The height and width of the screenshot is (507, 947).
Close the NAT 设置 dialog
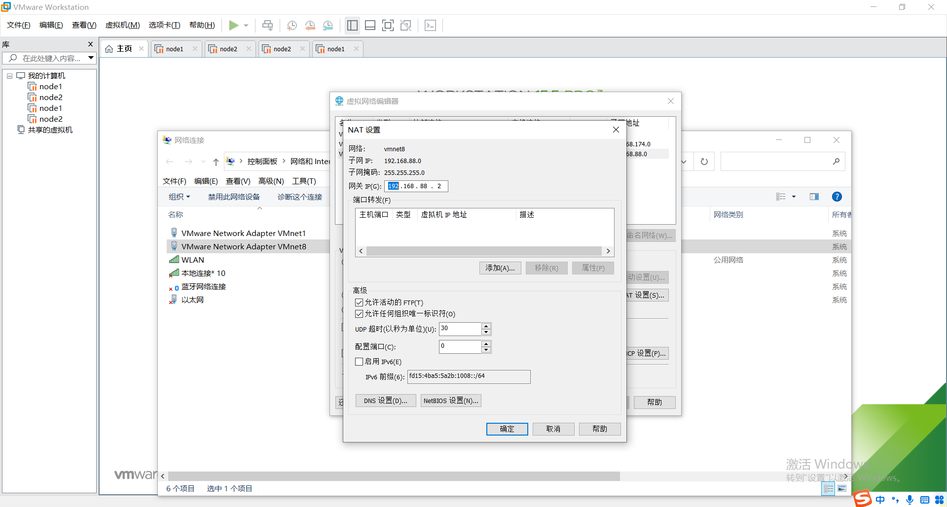click(x=616, y=130)
